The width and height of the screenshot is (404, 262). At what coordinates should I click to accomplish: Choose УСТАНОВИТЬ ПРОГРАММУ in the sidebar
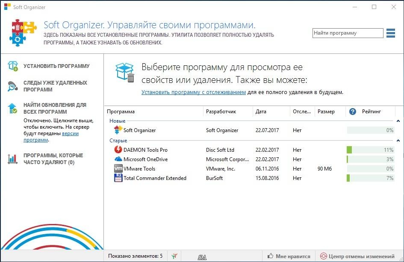(x=56, y=66)
